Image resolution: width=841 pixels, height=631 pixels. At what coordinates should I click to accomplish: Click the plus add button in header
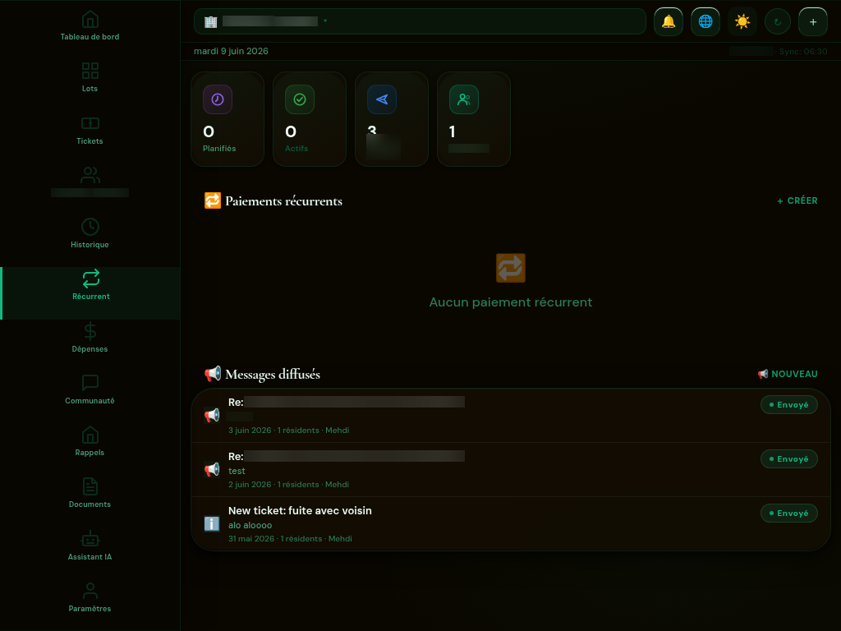coord(813,22)
